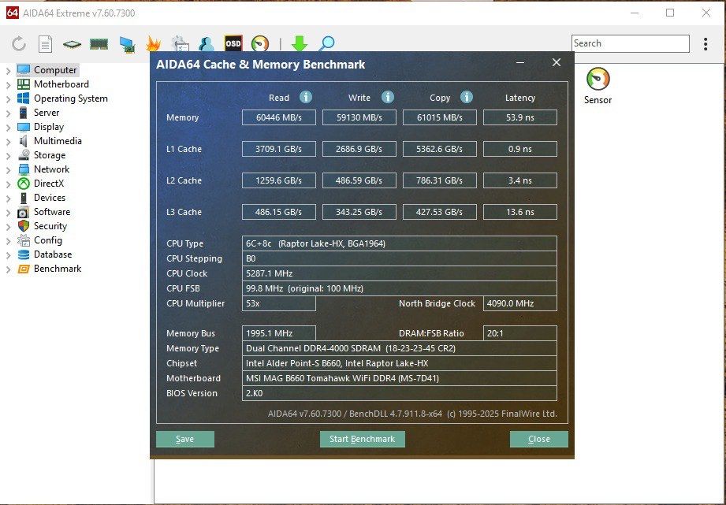Click North Bridge Clock 4090.0 MHz
The width and height of the screenshot is (726, 505).
click(520, 303)
